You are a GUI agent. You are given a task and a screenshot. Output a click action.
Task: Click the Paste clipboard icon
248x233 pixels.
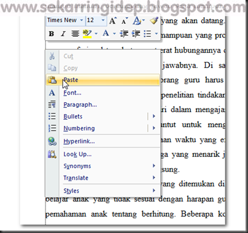[x=52, y=80]
